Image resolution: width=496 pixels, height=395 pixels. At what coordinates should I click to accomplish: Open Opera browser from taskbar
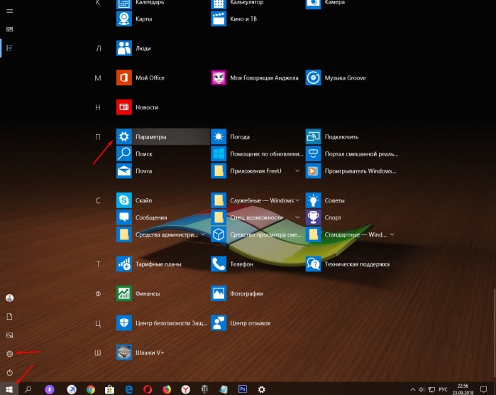pyautogui.click(x=148, y=389)
